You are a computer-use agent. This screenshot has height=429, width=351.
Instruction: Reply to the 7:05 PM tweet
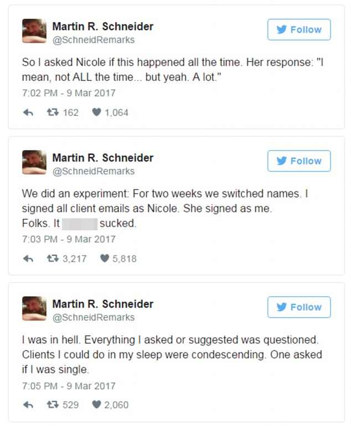(28, 405)
